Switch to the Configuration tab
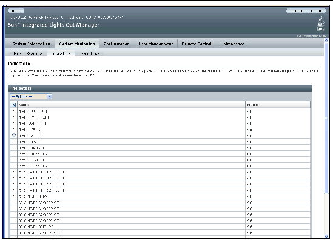Viewport: 333px width, 240px height. click(x=116, y=44)
